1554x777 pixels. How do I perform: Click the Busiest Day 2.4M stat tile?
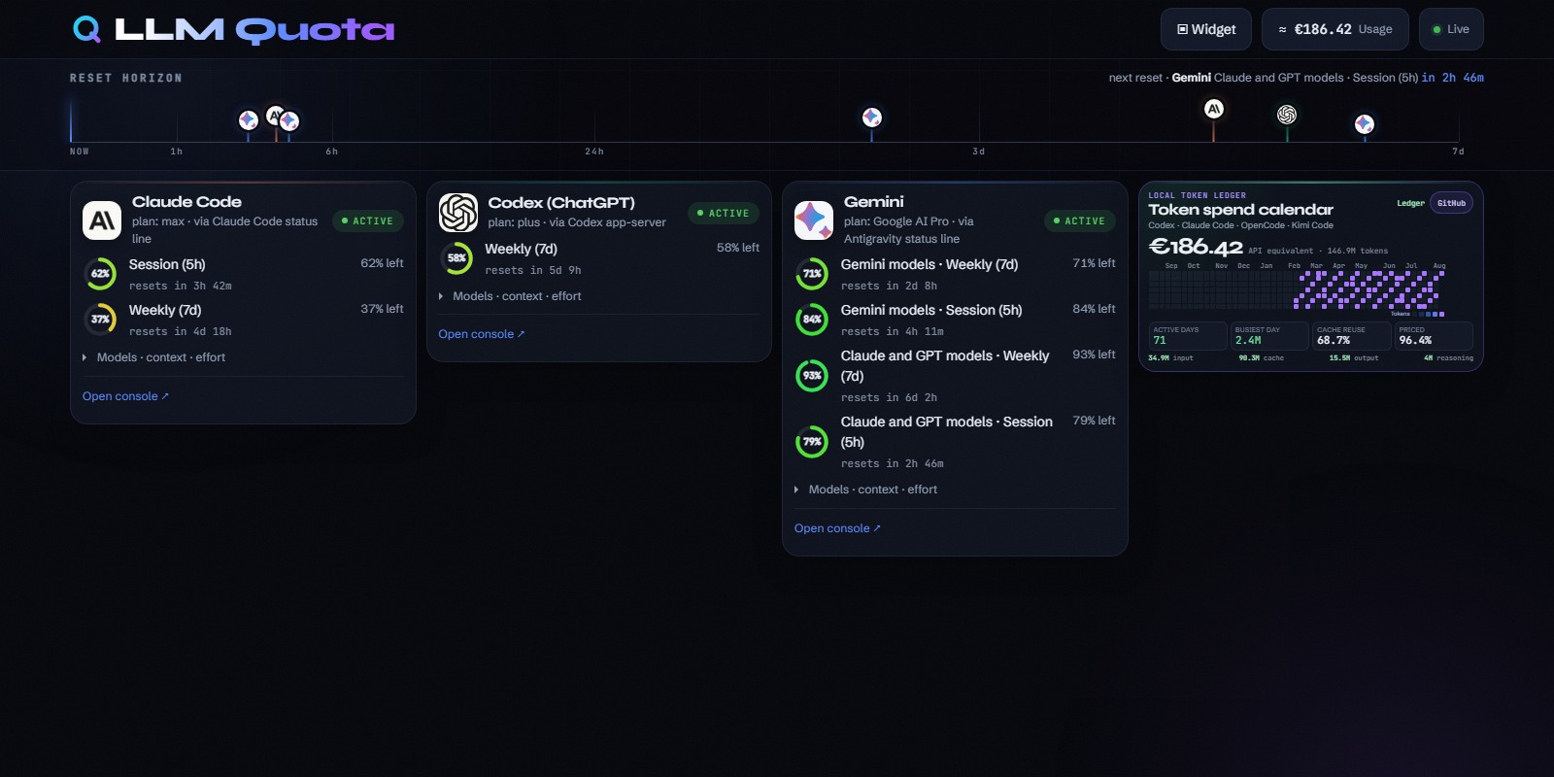[x=1270, y=336]
